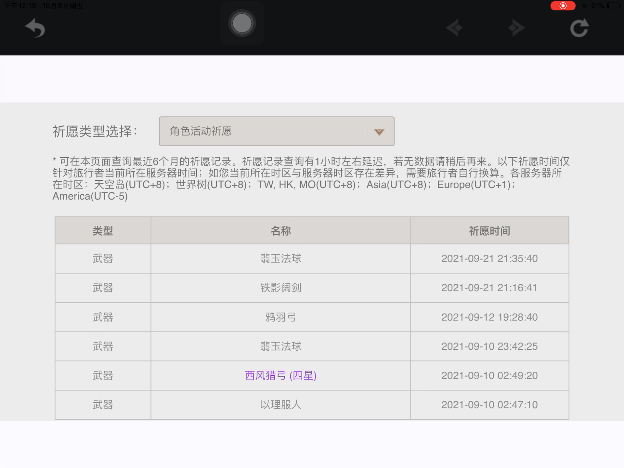
Task: Select 翡玉法球 in the 21:35:40 row
Action: point(281,259)
